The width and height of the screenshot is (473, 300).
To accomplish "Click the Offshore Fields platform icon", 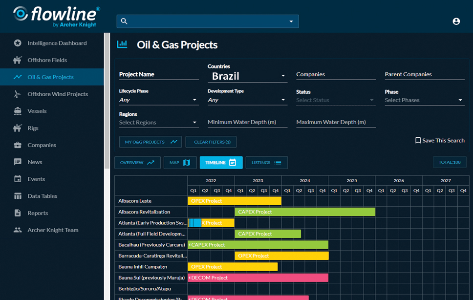I will point(18,60).
